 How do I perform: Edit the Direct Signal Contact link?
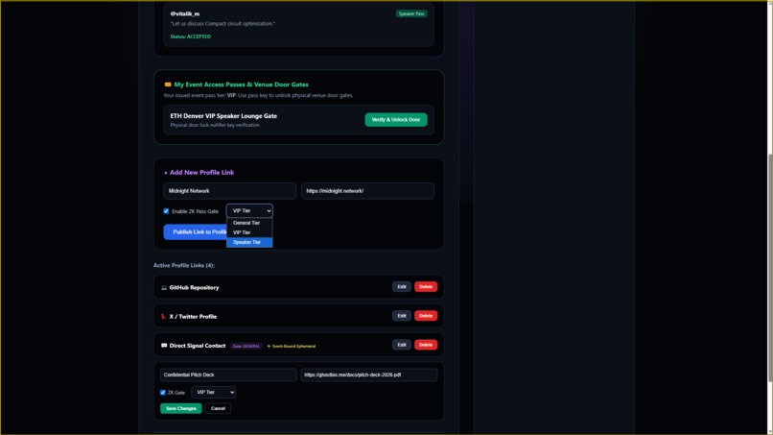[x=402, y=345]
